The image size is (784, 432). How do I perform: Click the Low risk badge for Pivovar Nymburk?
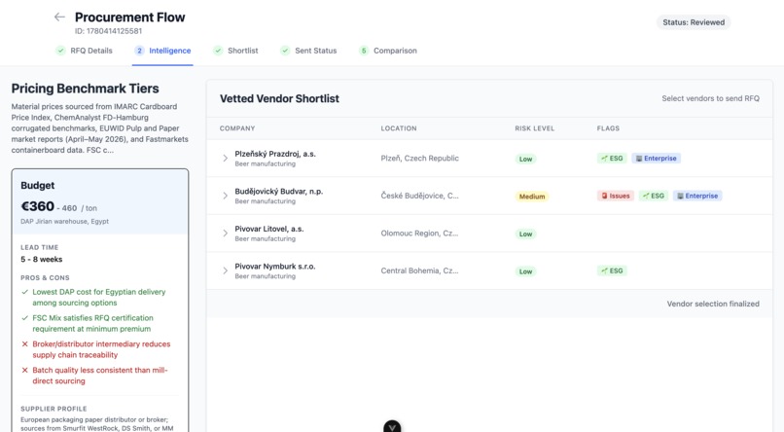525,271
